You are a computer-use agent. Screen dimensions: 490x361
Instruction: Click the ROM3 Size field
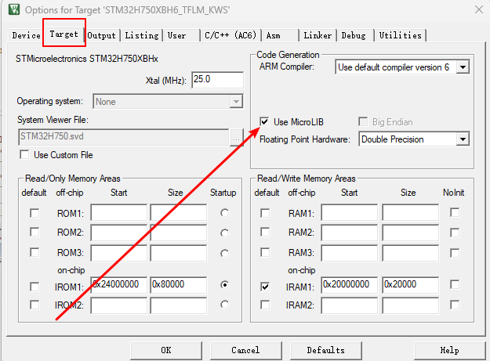(179, 253)
